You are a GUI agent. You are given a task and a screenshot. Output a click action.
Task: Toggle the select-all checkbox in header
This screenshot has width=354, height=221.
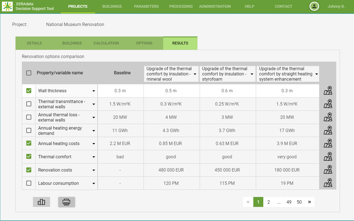tap(29, 73)
